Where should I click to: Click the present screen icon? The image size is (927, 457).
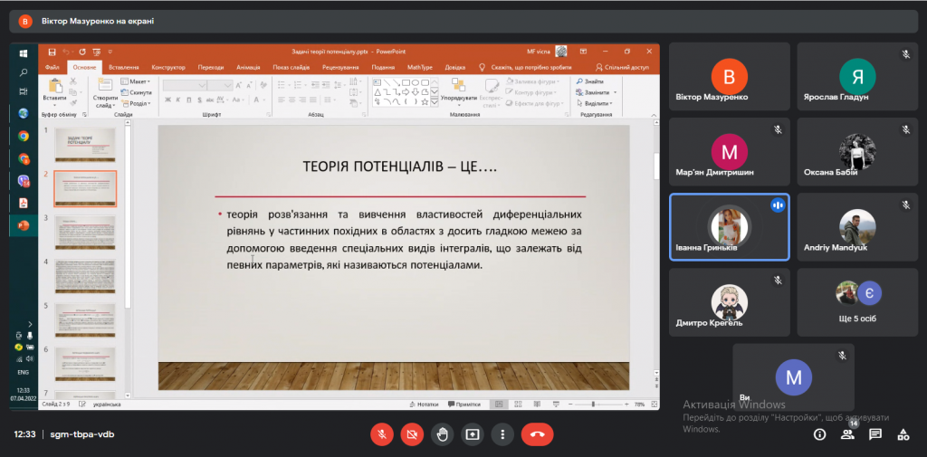(473, 434)
